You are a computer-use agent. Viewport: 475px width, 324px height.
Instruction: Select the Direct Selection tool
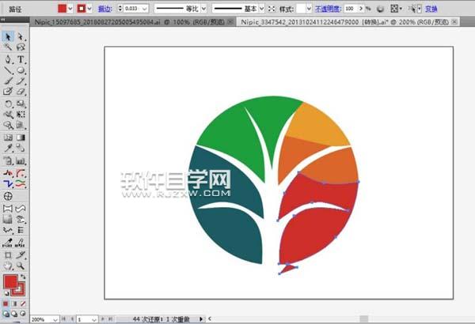(21, 36)
